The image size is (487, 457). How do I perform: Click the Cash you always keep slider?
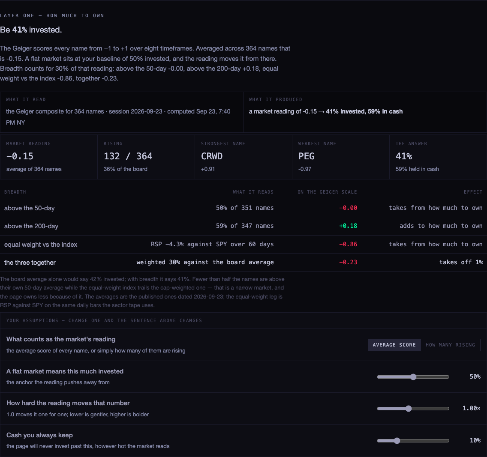[413, 441]
